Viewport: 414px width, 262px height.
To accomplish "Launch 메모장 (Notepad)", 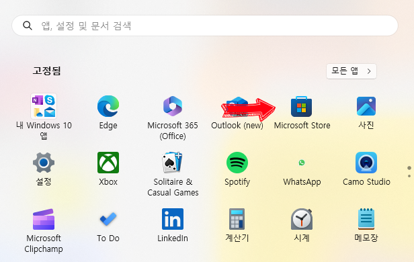I will (366, 219).
